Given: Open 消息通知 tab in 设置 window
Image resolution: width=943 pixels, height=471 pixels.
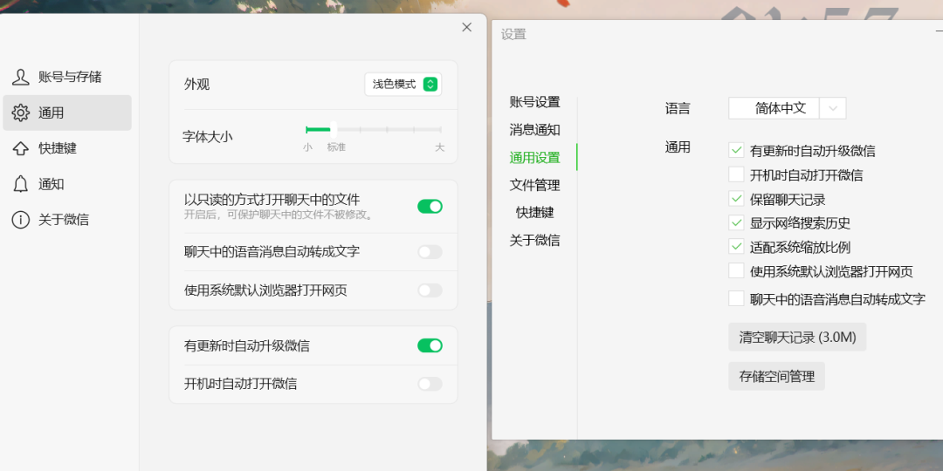Looking at the screenshot, I should coord(534,129).
